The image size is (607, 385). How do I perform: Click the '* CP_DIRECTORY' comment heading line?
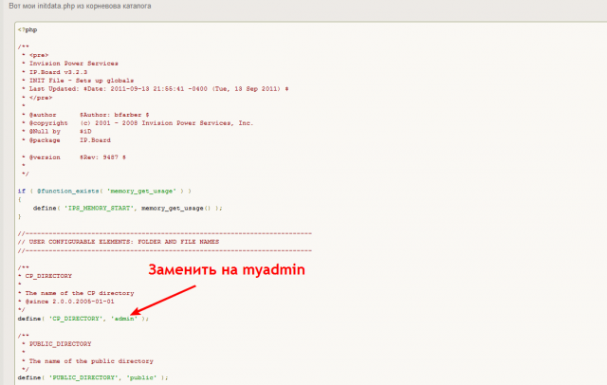click(45, 276)
